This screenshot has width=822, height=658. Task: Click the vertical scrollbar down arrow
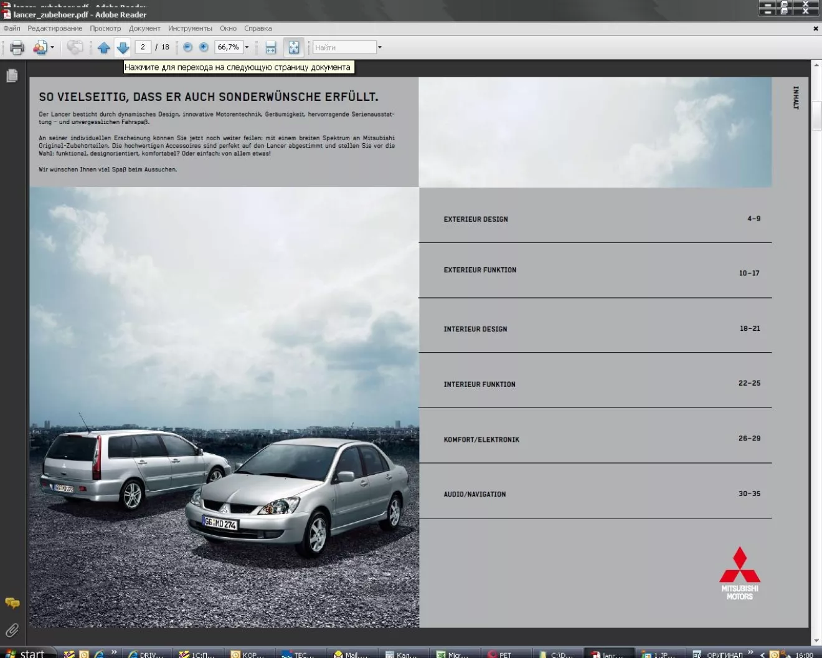tap(816, 641)
